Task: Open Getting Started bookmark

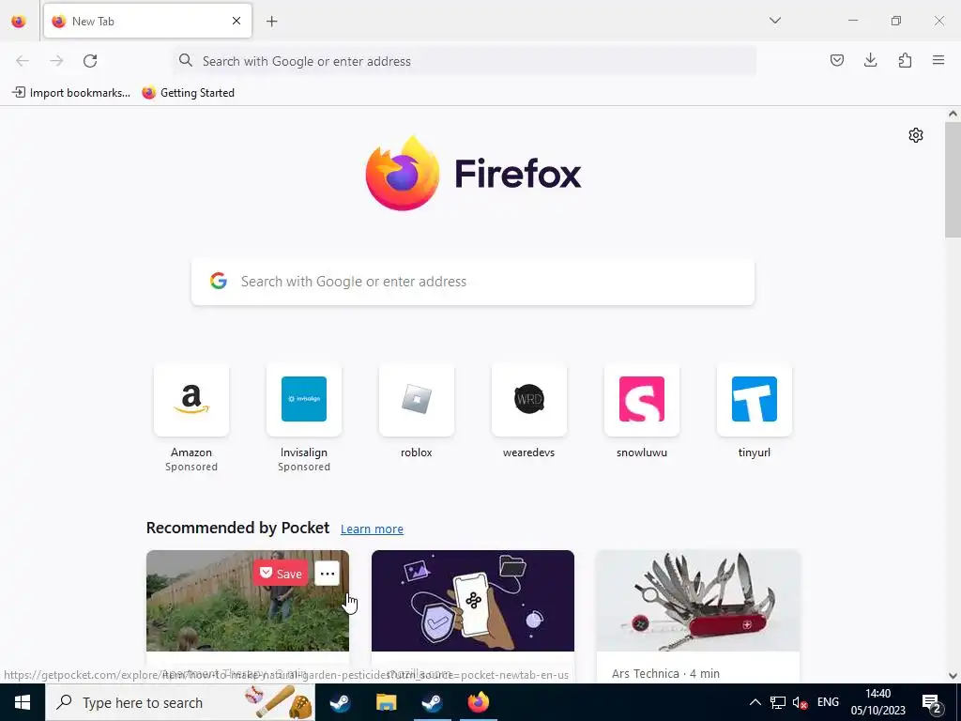Action: point(188,93)
